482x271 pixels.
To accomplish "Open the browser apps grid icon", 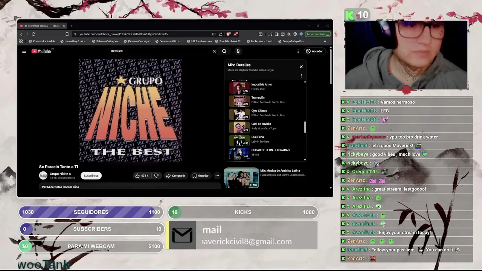I will point(21,41).
